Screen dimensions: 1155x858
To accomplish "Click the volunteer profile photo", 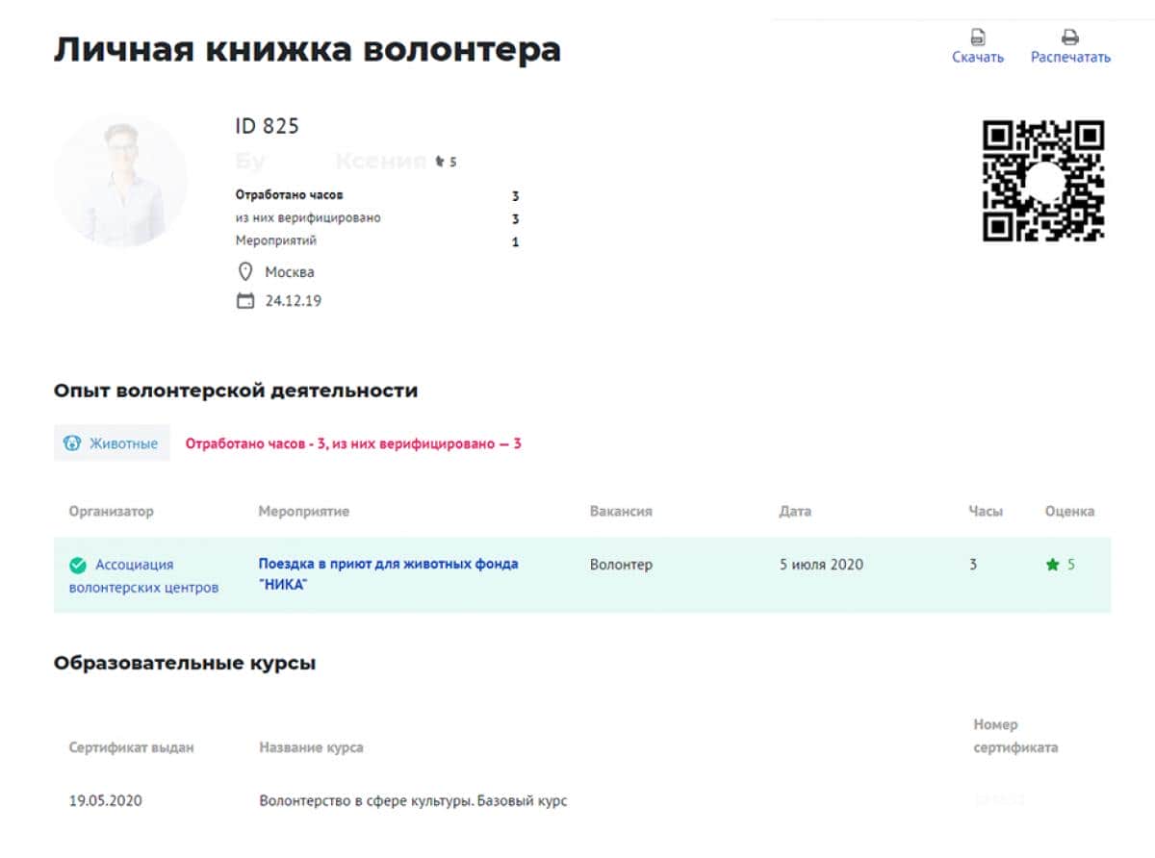I will click(121, 181).
